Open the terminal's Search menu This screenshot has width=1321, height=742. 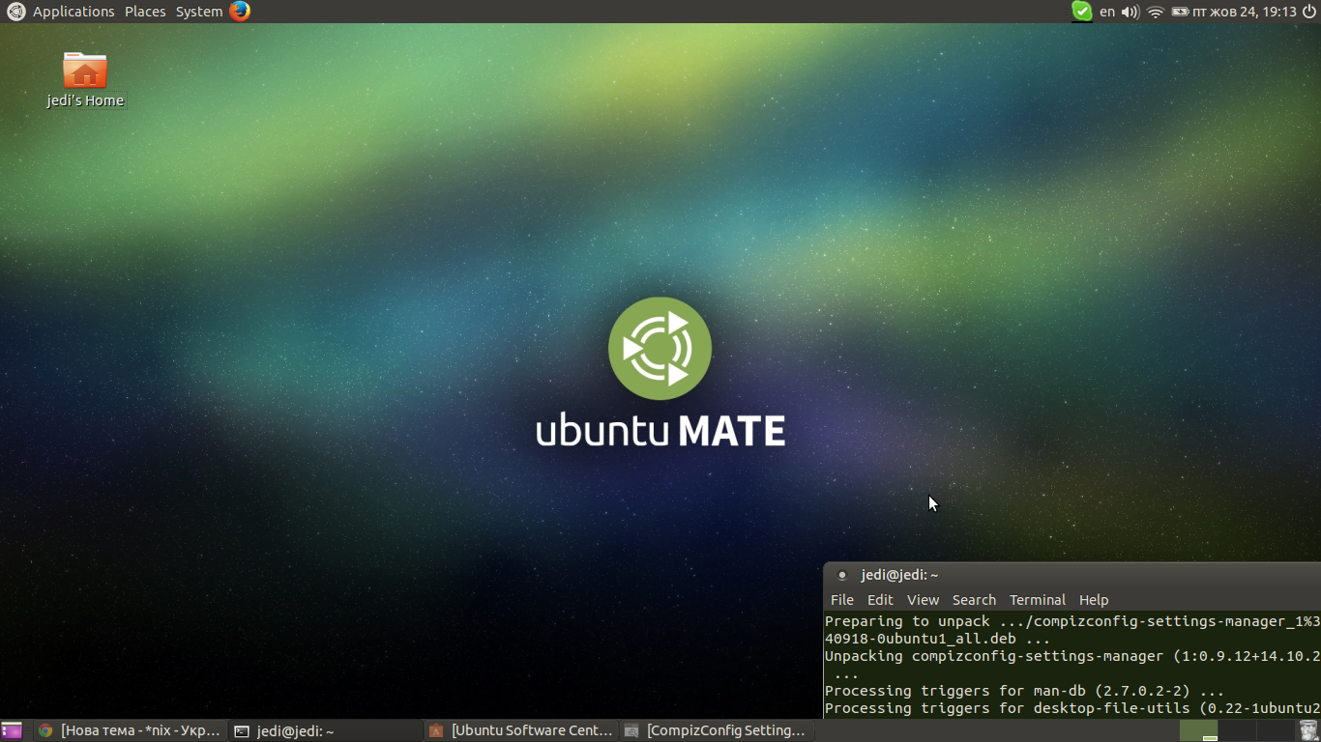(973, 600)
